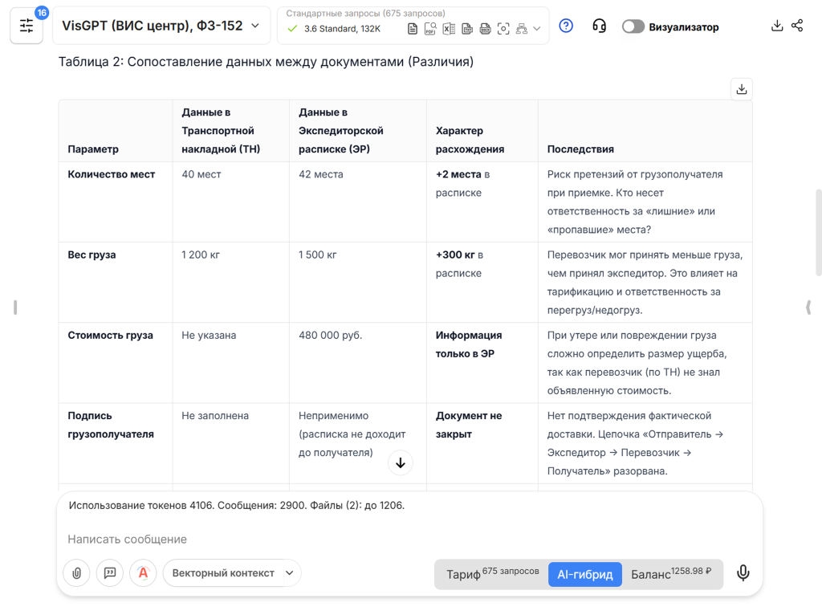Click the Excel file icon
Viewport: 822px width, 615px height.
pyautogui.click(x=449, y=29)
